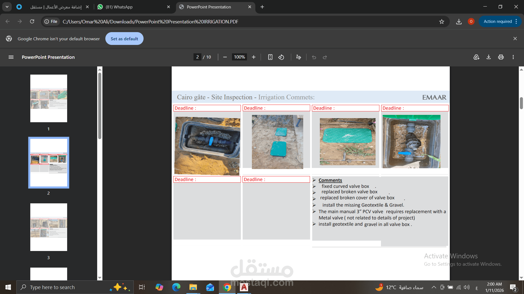Screen dimensions: 524x294
Task: Dismiss the default browser notification bar
Action: pyautogui.click(x=515, y=39)
